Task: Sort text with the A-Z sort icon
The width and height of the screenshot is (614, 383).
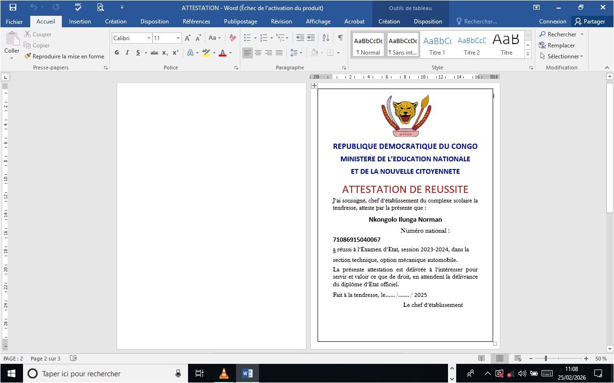Action: click(x=326, y=38)
